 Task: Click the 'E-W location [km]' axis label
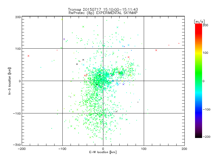click(x=103, y=152)
